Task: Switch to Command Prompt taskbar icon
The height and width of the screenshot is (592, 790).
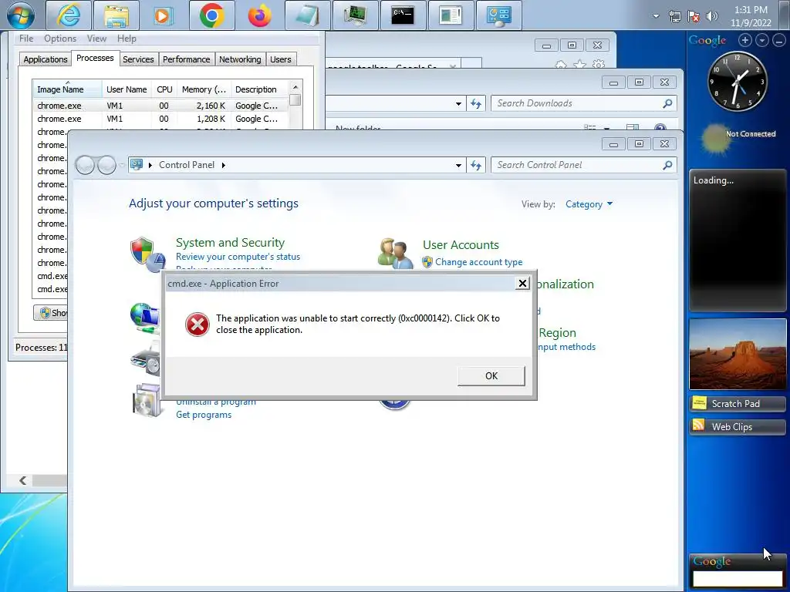Action: [403, 15]
